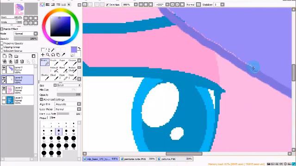Click the undo button in toolbar
296x166 pixels.
85,4
